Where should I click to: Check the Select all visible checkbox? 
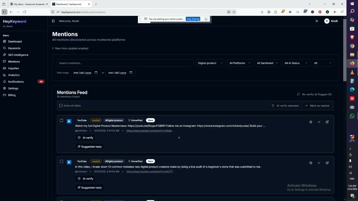point(61,106)
